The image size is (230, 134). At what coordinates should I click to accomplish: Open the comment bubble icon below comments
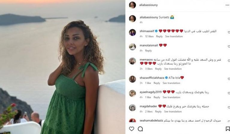140,129
